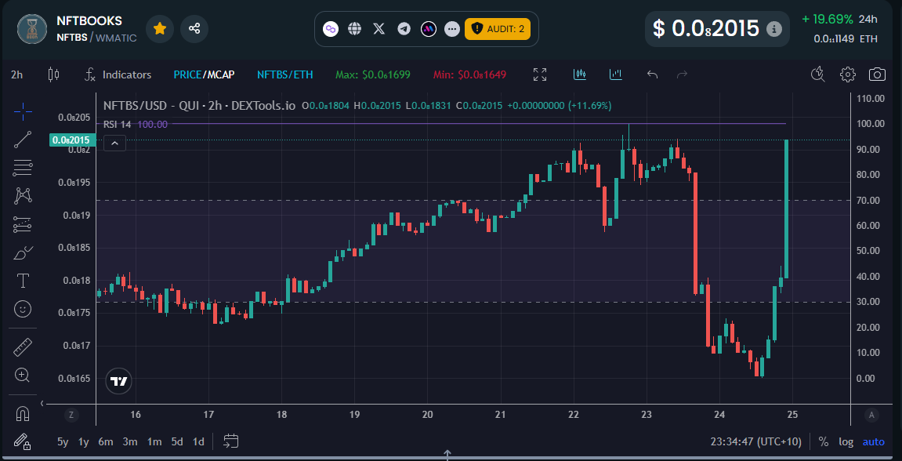Screen dimensions: 902x461
Task: Click the Min: $0.0₈1649 value
Action: [x=469, y=74]
